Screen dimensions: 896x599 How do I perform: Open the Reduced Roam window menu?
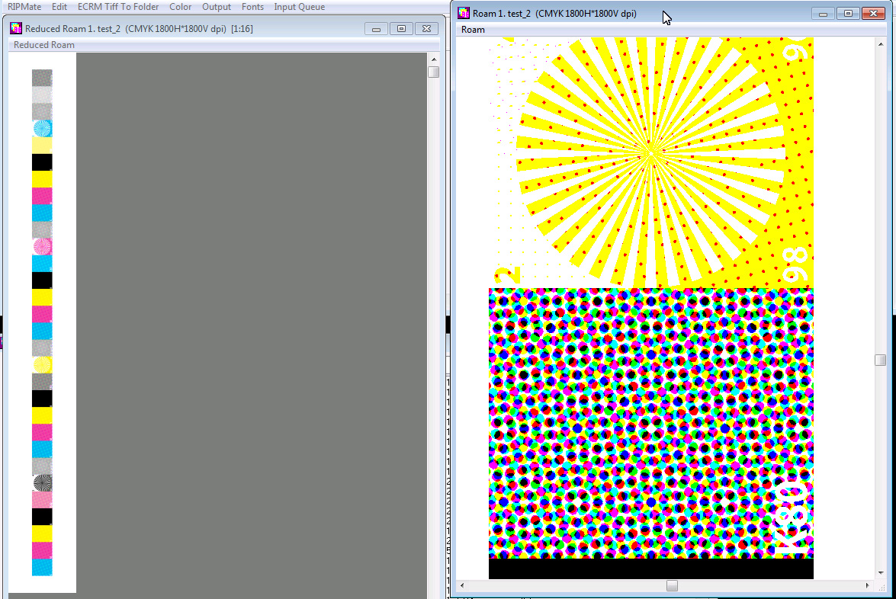(44, 44)
